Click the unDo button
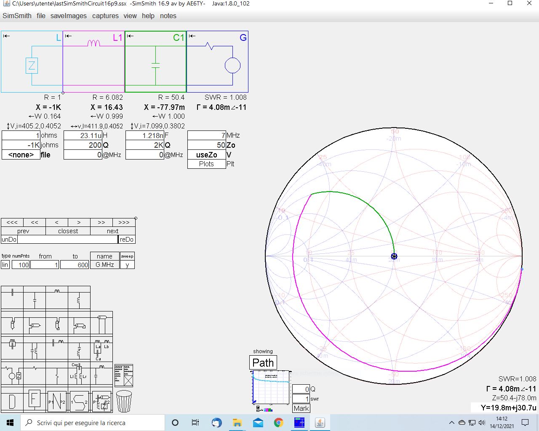 9,239
